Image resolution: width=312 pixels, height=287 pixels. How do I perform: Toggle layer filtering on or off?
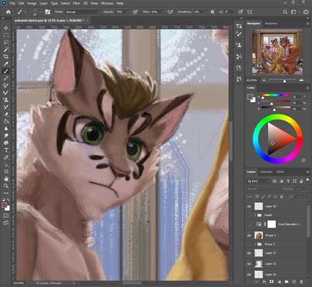tap(307, 180)
